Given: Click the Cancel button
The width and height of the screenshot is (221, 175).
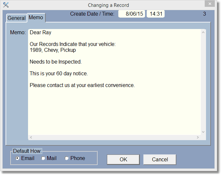Looking at the screenshot, I should tap(160, 159).
